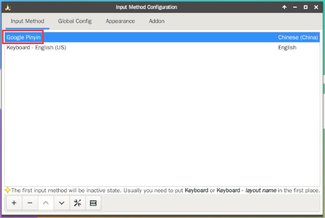Select Keyboard - English (US) entry
The image size is (325, 218).
coord(162,47)
